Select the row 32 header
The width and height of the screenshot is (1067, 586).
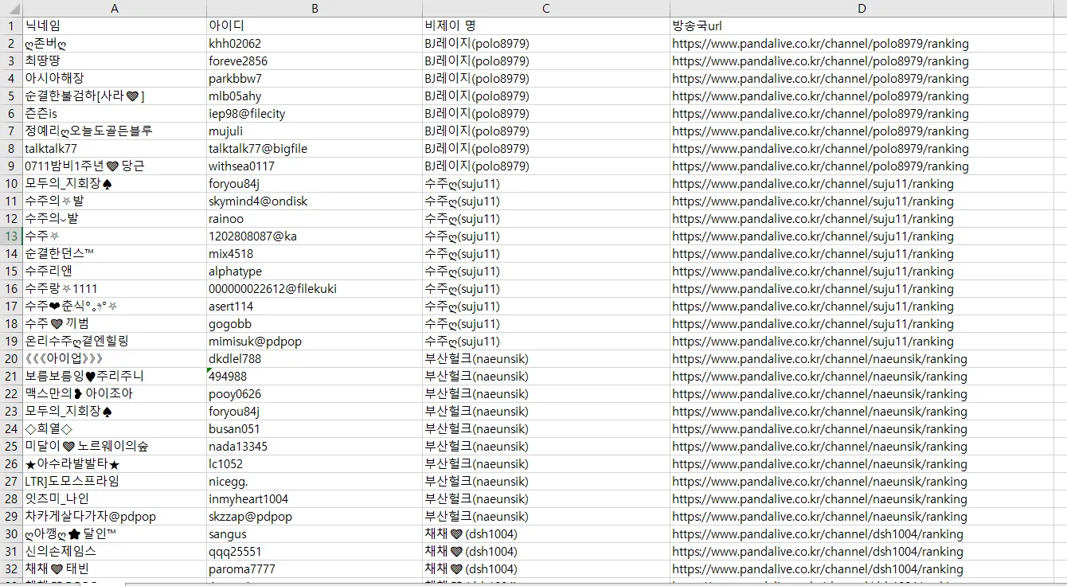pos(11,569)
